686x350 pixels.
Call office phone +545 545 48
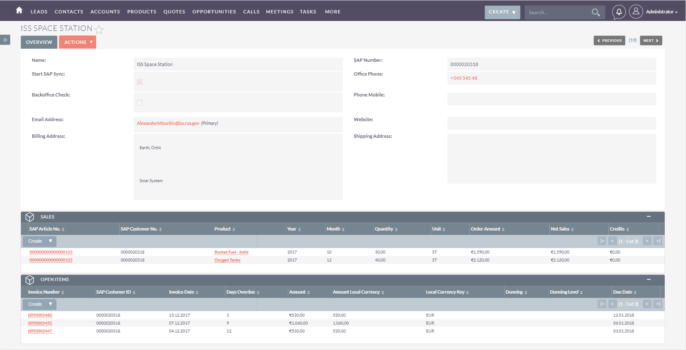point(464,78)
